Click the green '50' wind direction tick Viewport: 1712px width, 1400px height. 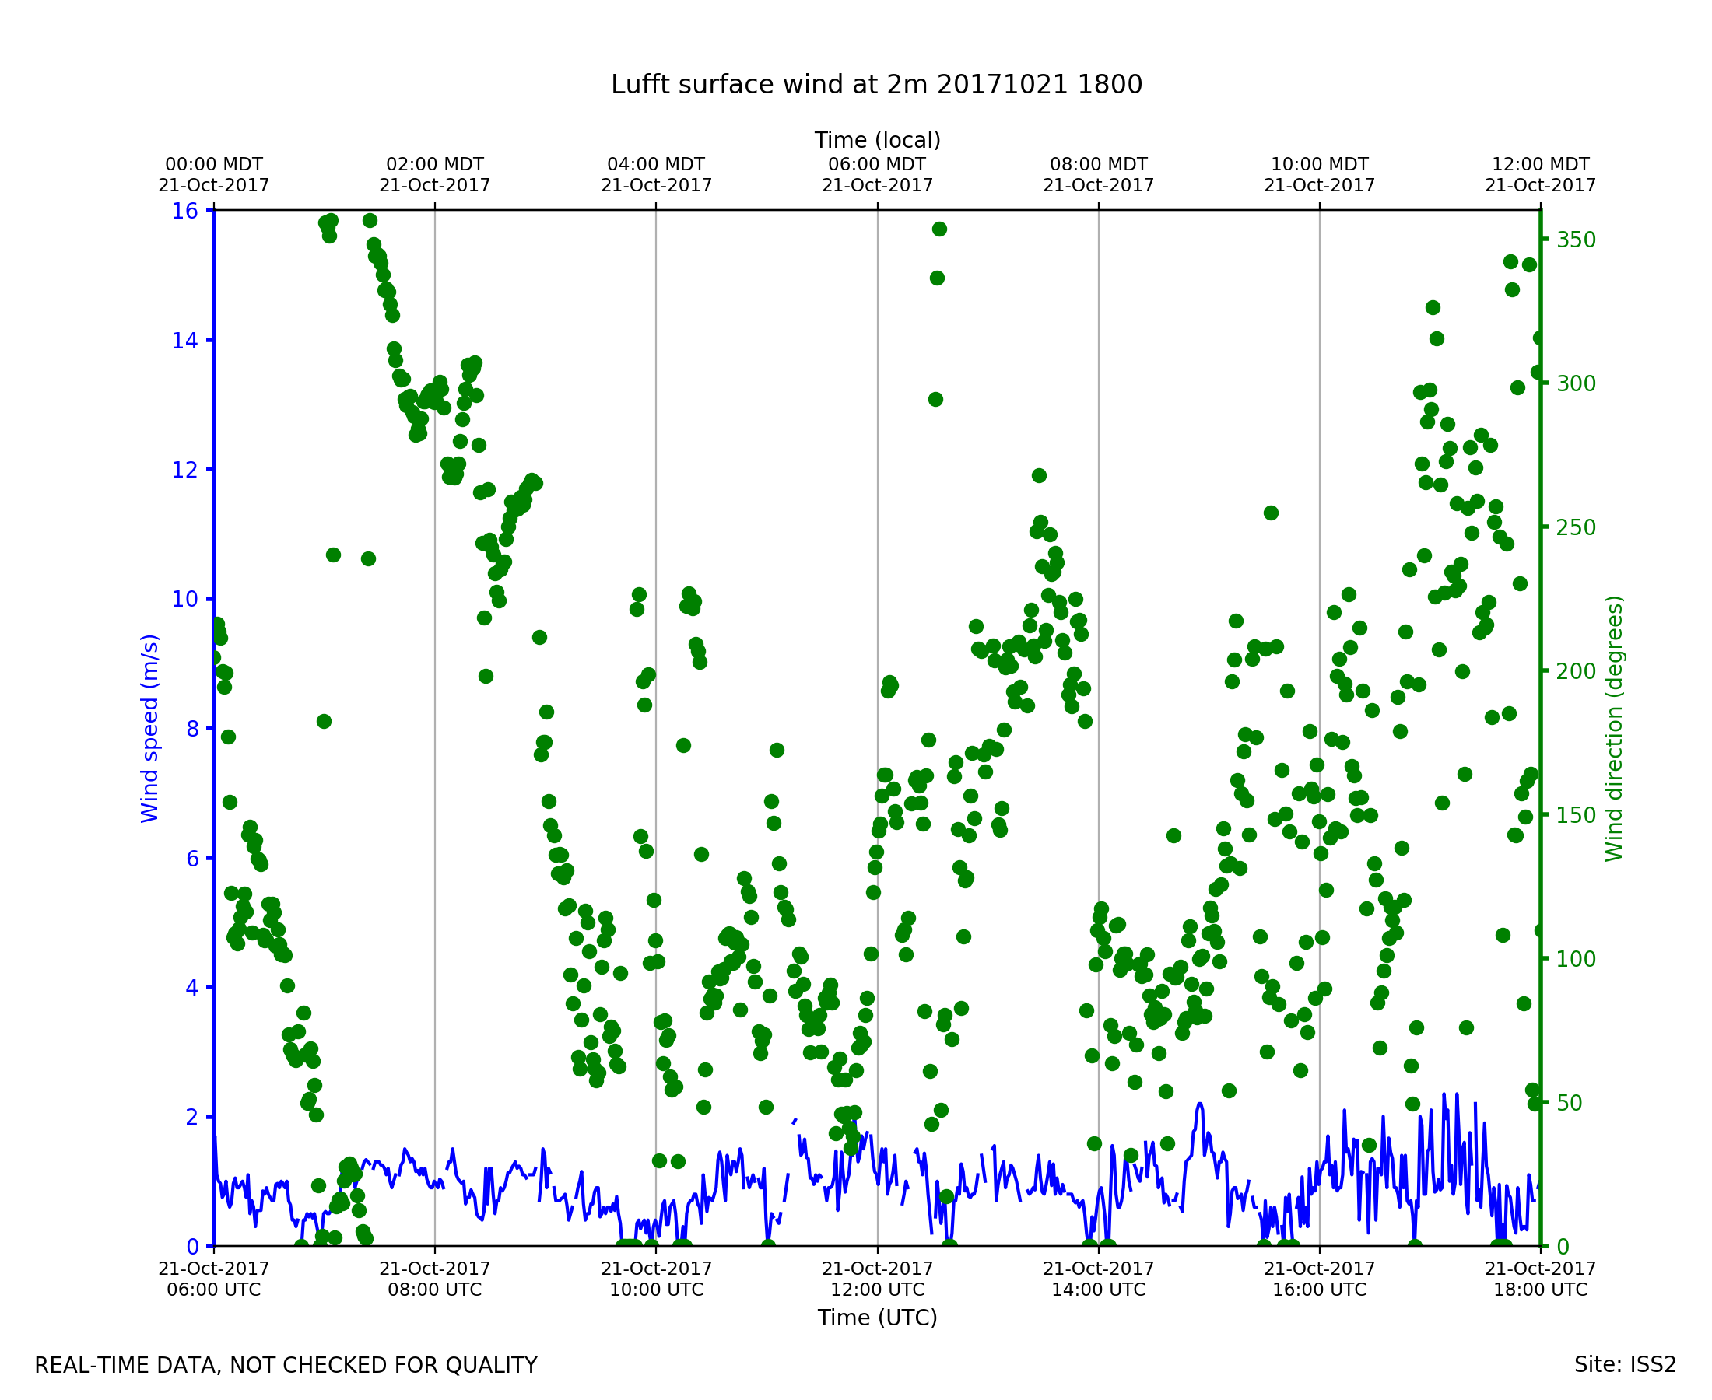(x=1570, y=1102)
